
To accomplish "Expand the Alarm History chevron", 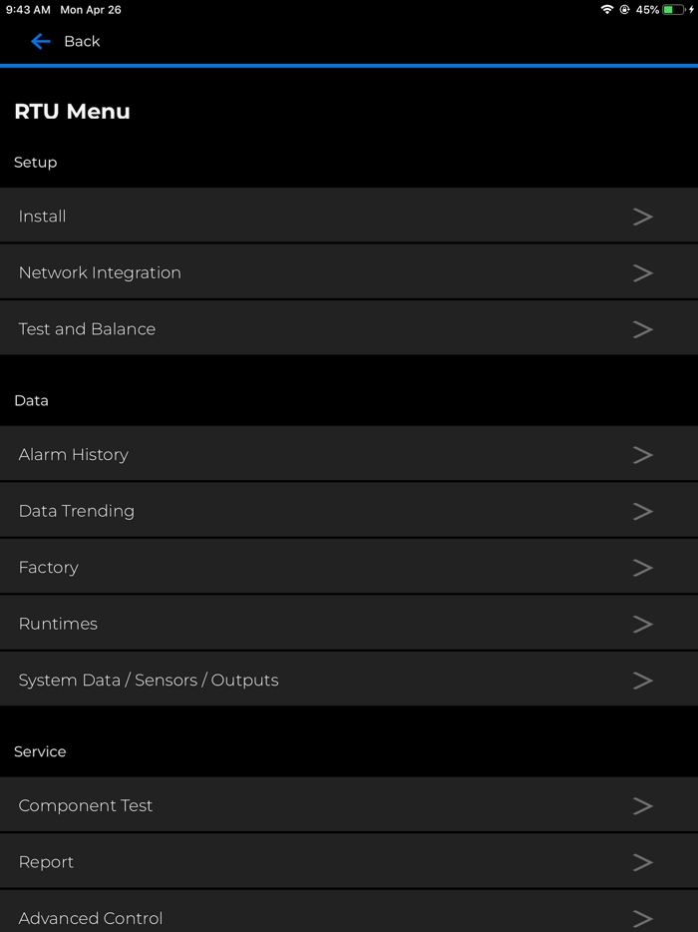I will tap(643, 454).
